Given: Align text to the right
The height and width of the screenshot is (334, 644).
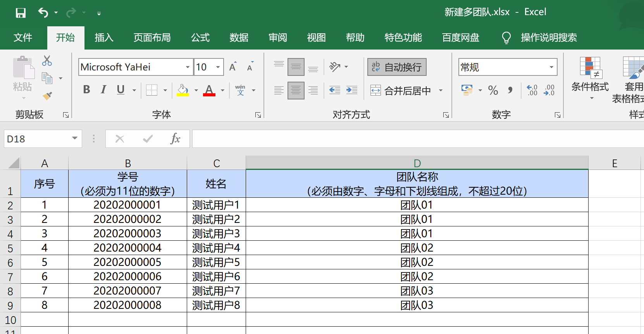Looking at the screenshot, I should pos(313,91).
